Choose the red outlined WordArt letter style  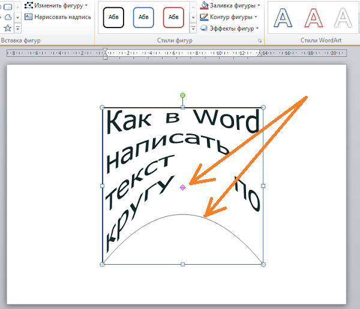point(314,19)
